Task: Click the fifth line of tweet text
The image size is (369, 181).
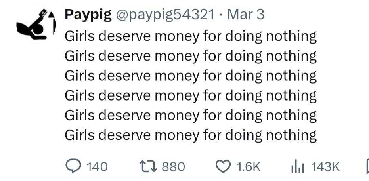Action: point(190,115)
